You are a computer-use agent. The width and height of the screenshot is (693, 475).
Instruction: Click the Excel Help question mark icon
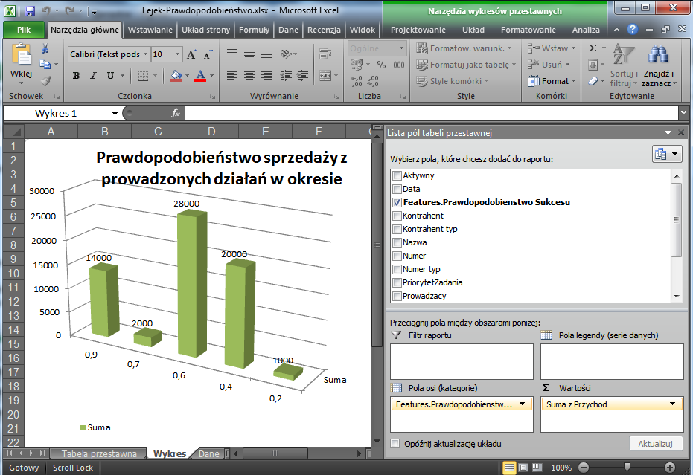click(633, 29)
